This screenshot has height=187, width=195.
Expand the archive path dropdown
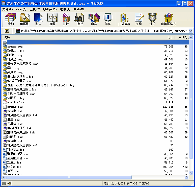point(190,31)
